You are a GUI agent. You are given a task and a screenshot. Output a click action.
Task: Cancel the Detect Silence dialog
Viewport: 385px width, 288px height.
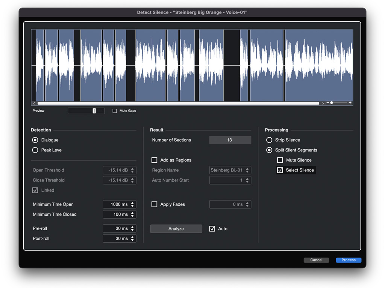coord(316,260)
